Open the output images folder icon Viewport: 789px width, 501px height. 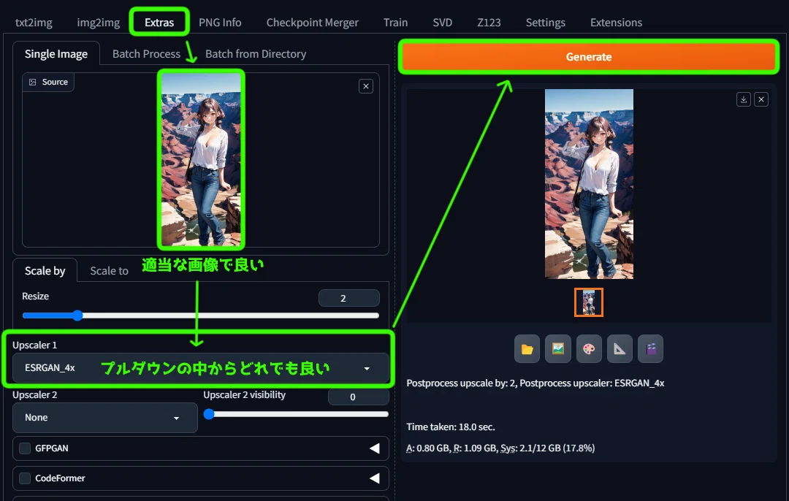[x=527, y=348]
